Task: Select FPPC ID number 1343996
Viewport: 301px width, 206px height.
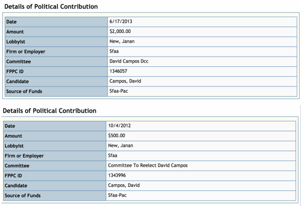Action: [x=118, y=175]
